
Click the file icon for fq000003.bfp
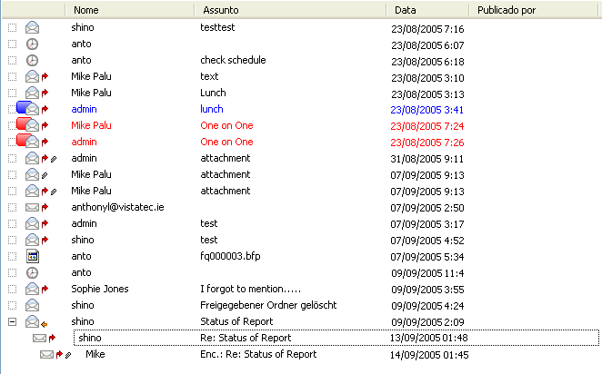(x=33, y=256)
